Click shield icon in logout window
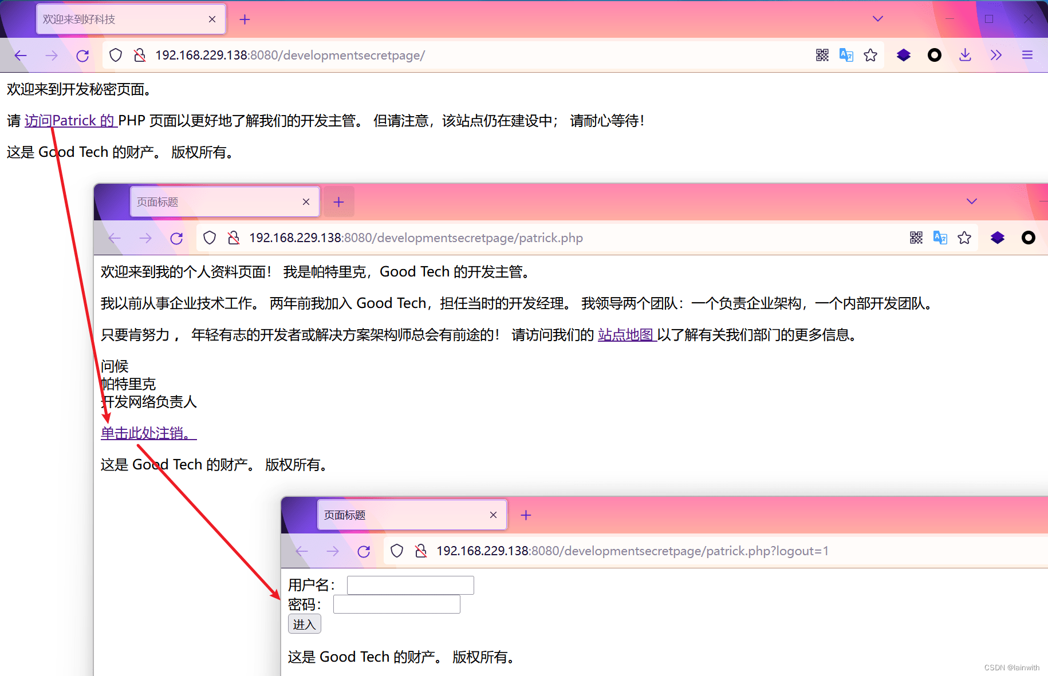 (x=397, y=551)
